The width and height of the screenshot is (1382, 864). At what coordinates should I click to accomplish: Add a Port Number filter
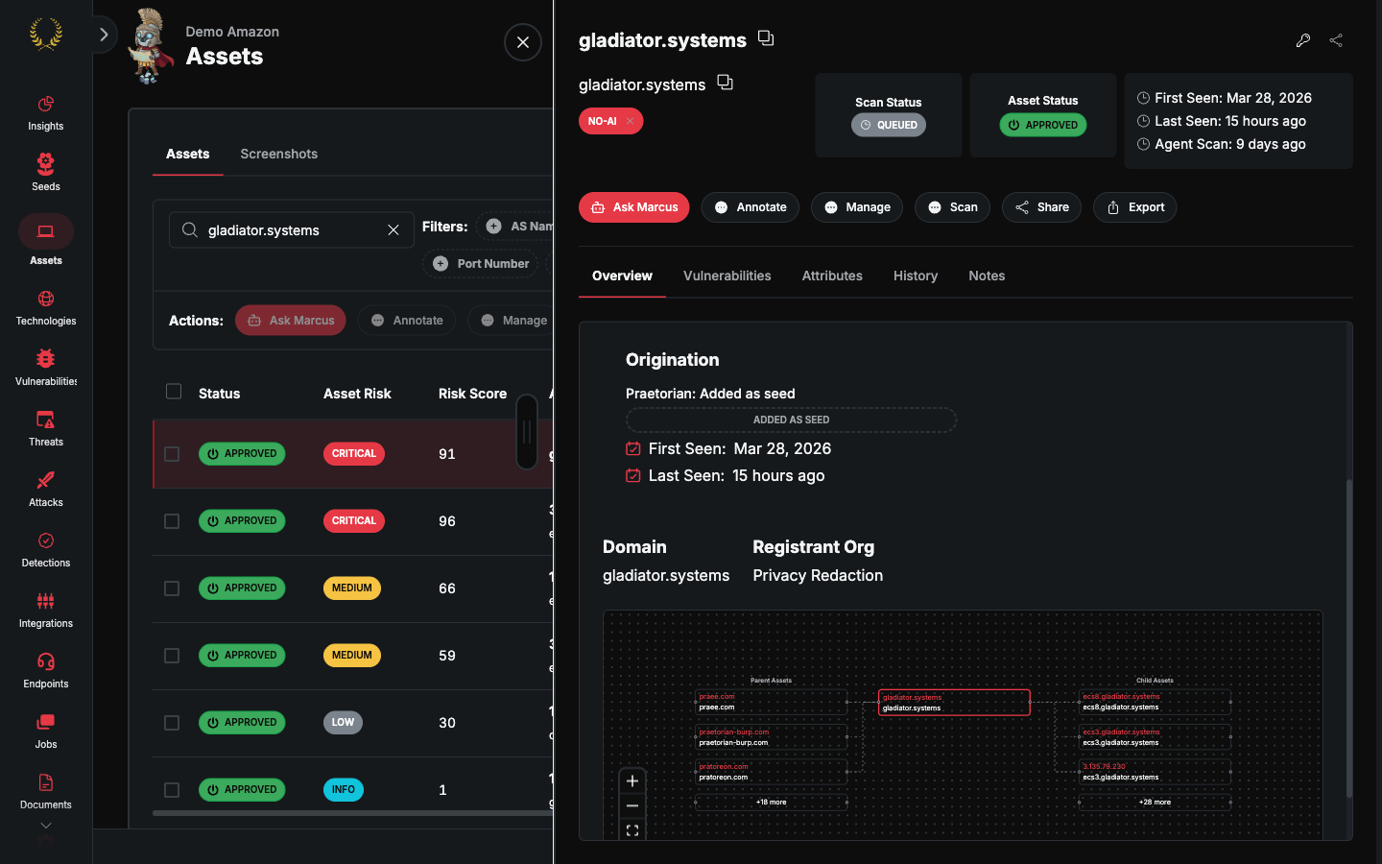pos(481,264)
